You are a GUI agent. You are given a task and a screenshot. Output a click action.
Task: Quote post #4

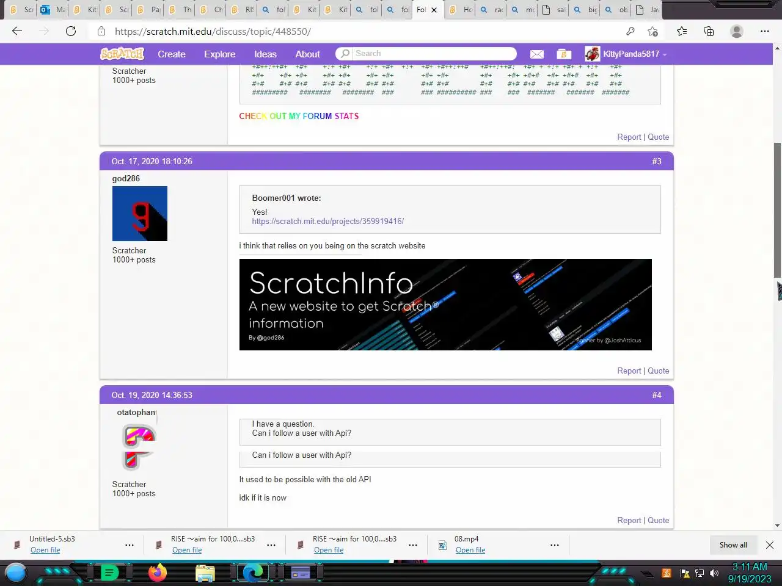(659, 521)
